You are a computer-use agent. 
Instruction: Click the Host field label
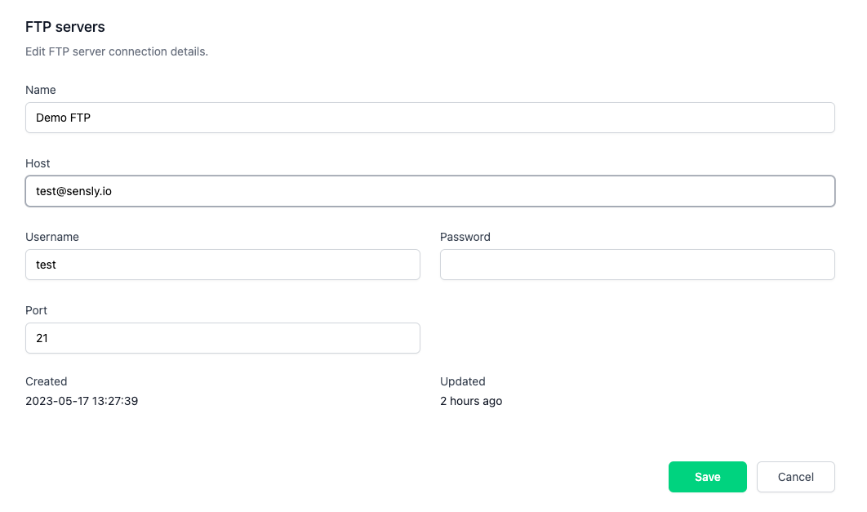click(38, 163)
